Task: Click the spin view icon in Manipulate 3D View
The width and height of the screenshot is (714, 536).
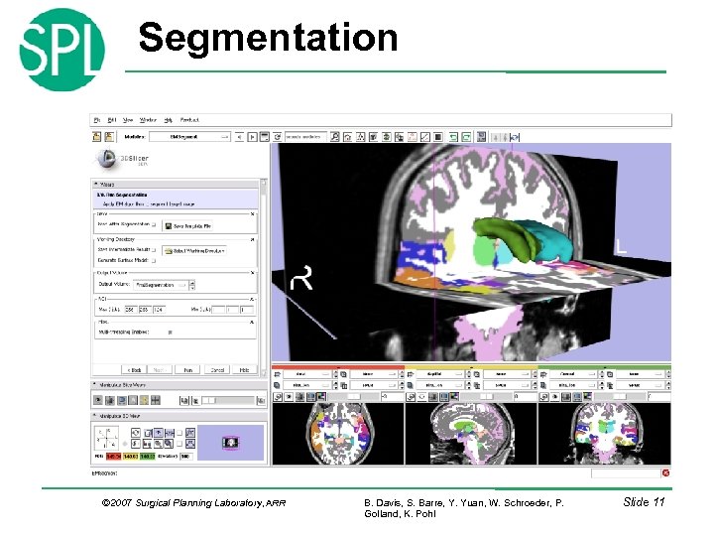Action: pyautogui.click(x=135, y=432)
